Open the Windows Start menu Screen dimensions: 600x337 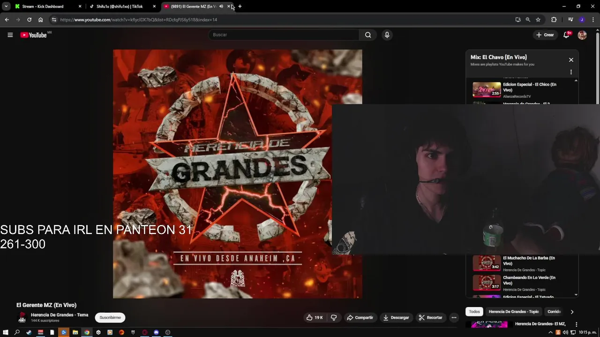(6, 332)
